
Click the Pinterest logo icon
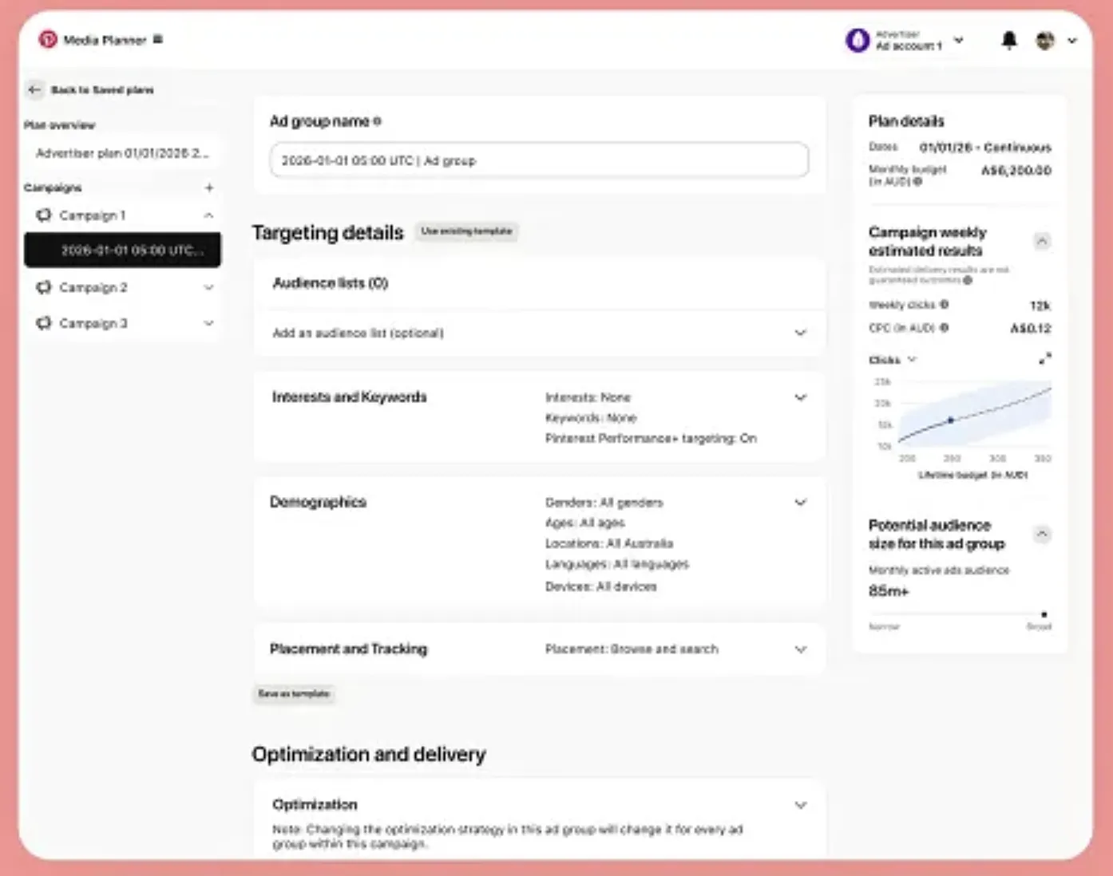point(48,39)
